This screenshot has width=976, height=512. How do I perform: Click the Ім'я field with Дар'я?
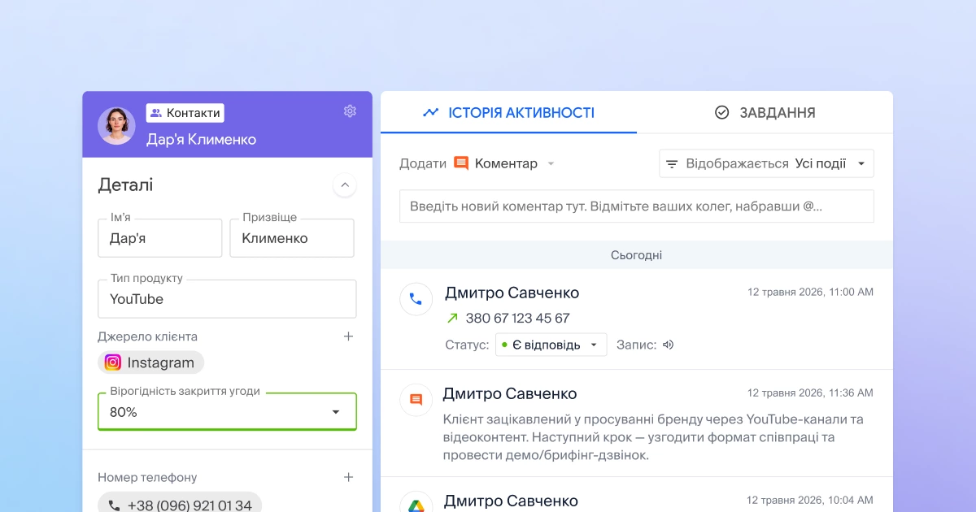(159, 238)
